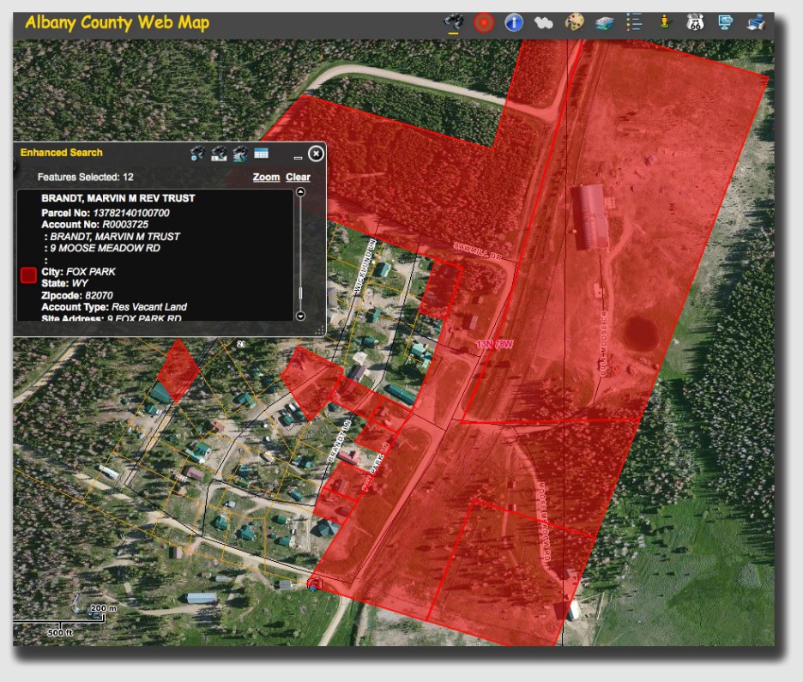Open the stacked map layers tool

(x=605, y=23)
